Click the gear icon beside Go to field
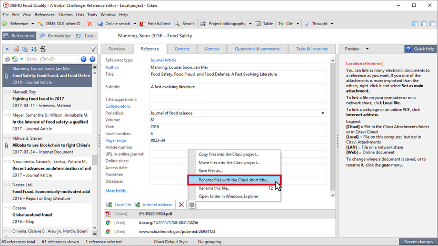Viewport: 438px width, 246px height. 7,59
